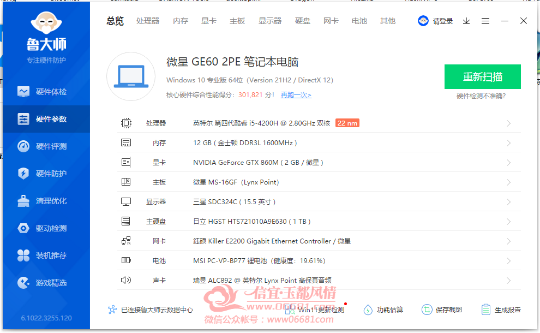Image resolution: width=540 pixels, height=333 pixels.
Task: Click 硬件检测不准确? link
Action: point(481,96)
